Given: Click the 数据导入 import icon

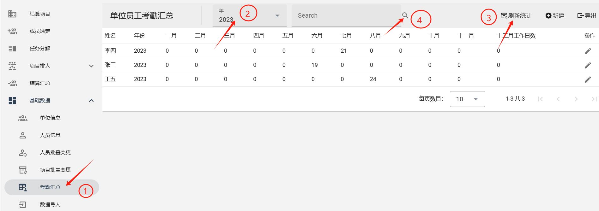Looking at the screenshot, I should click(x=22, y=205).
